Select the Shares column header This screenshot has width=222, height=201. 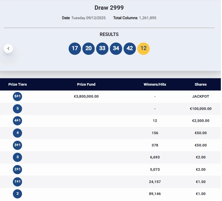pyautogui.click(x=201, y=85)
